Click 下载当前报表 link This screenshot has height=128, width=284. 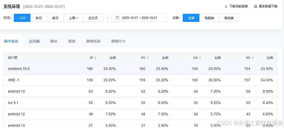pos(238,7)
